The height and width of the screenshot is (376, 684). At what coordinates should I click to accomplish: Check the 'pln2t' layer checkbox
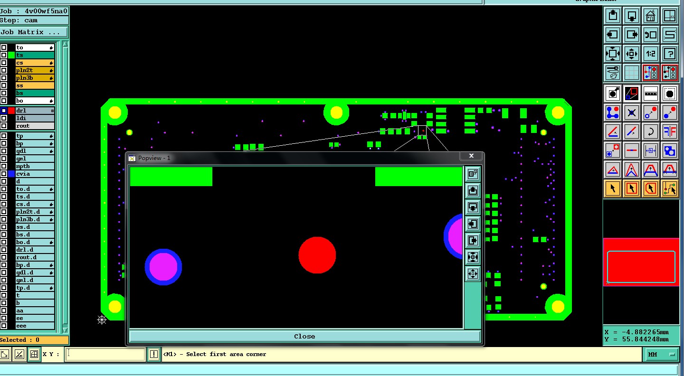4,70
